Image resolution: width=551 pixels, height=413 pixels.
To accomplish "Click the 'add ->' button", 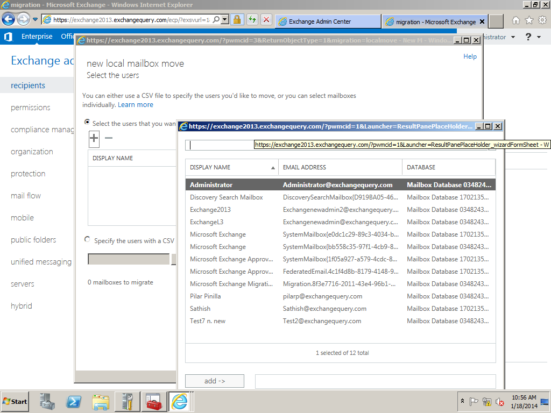I will [x=215, y=381].
